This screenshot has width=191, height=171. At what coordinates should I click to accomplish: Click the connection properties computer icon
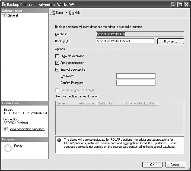(x=6, y=129)
